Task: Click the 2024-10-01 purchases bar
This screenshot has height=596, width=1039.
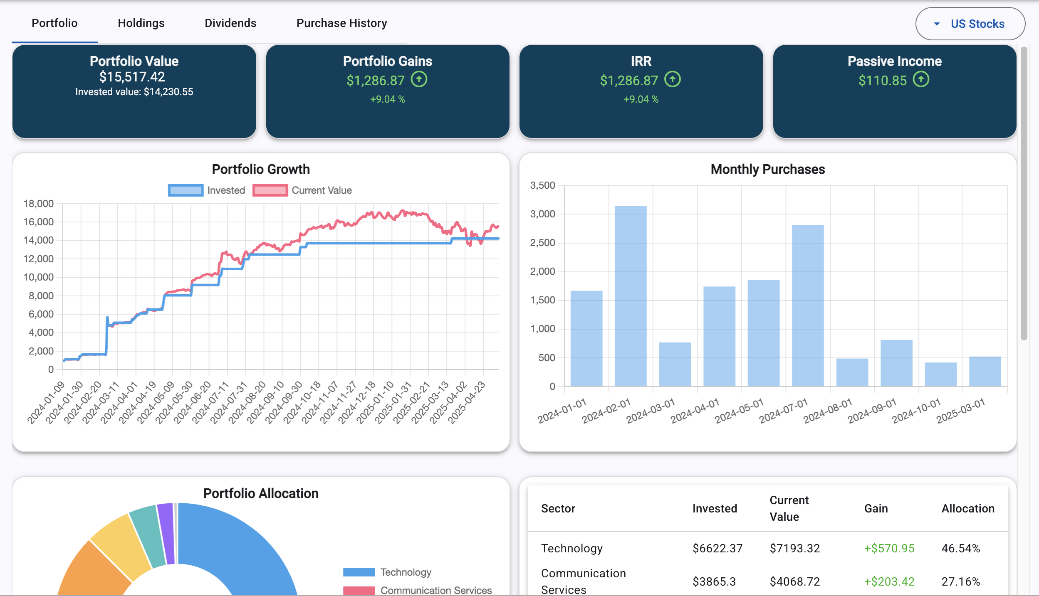Action: tap(940, 374)
